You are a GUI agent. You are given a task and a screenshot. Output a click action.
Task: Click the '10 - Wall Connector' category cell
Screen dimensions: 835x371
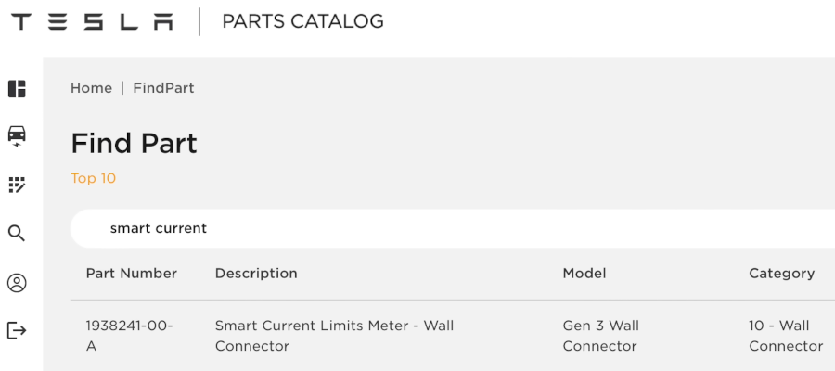point(785,336)
